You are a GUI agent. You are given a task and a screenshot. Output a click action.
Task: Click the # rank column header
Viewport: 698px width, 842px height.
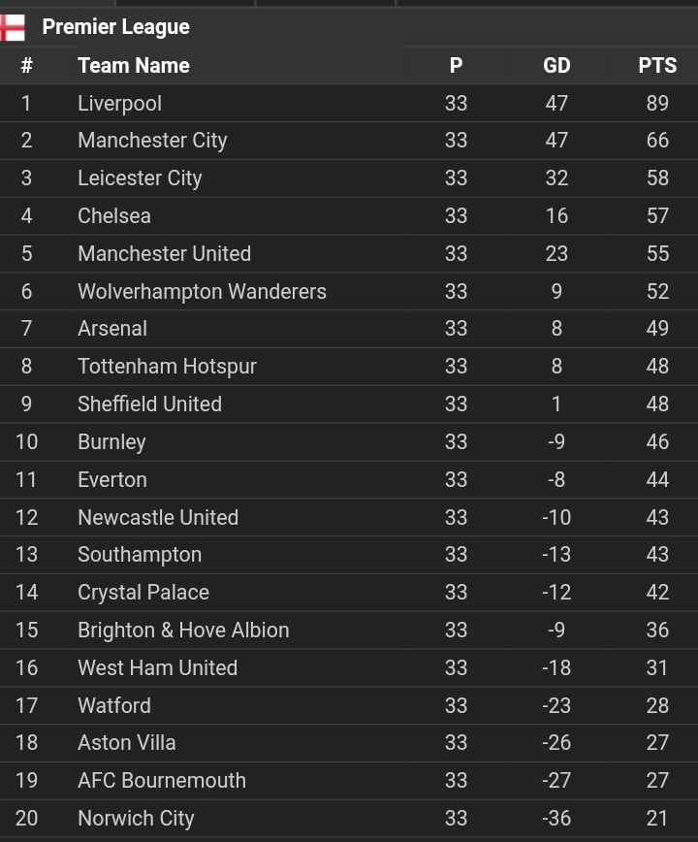26,66
